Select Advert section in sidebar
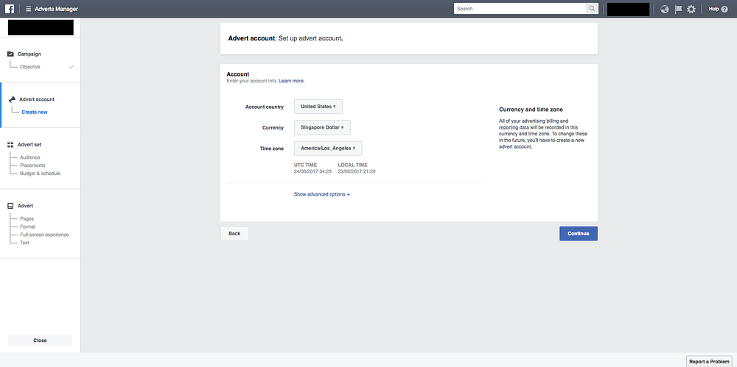 [25, 206]
